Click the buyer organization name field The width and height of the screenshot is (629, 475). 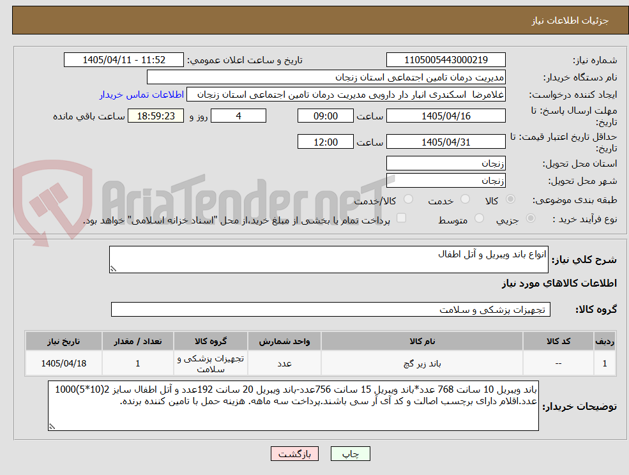pyautogui.click(x=326, y=77)
